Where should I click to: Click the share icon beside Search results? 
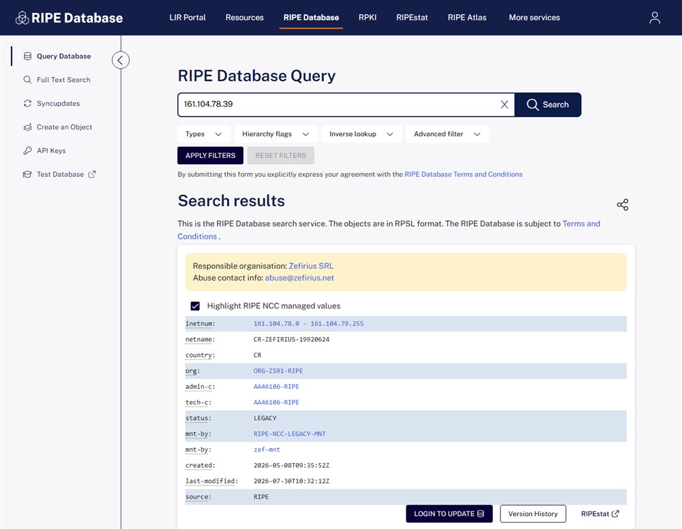click(623, 204)
